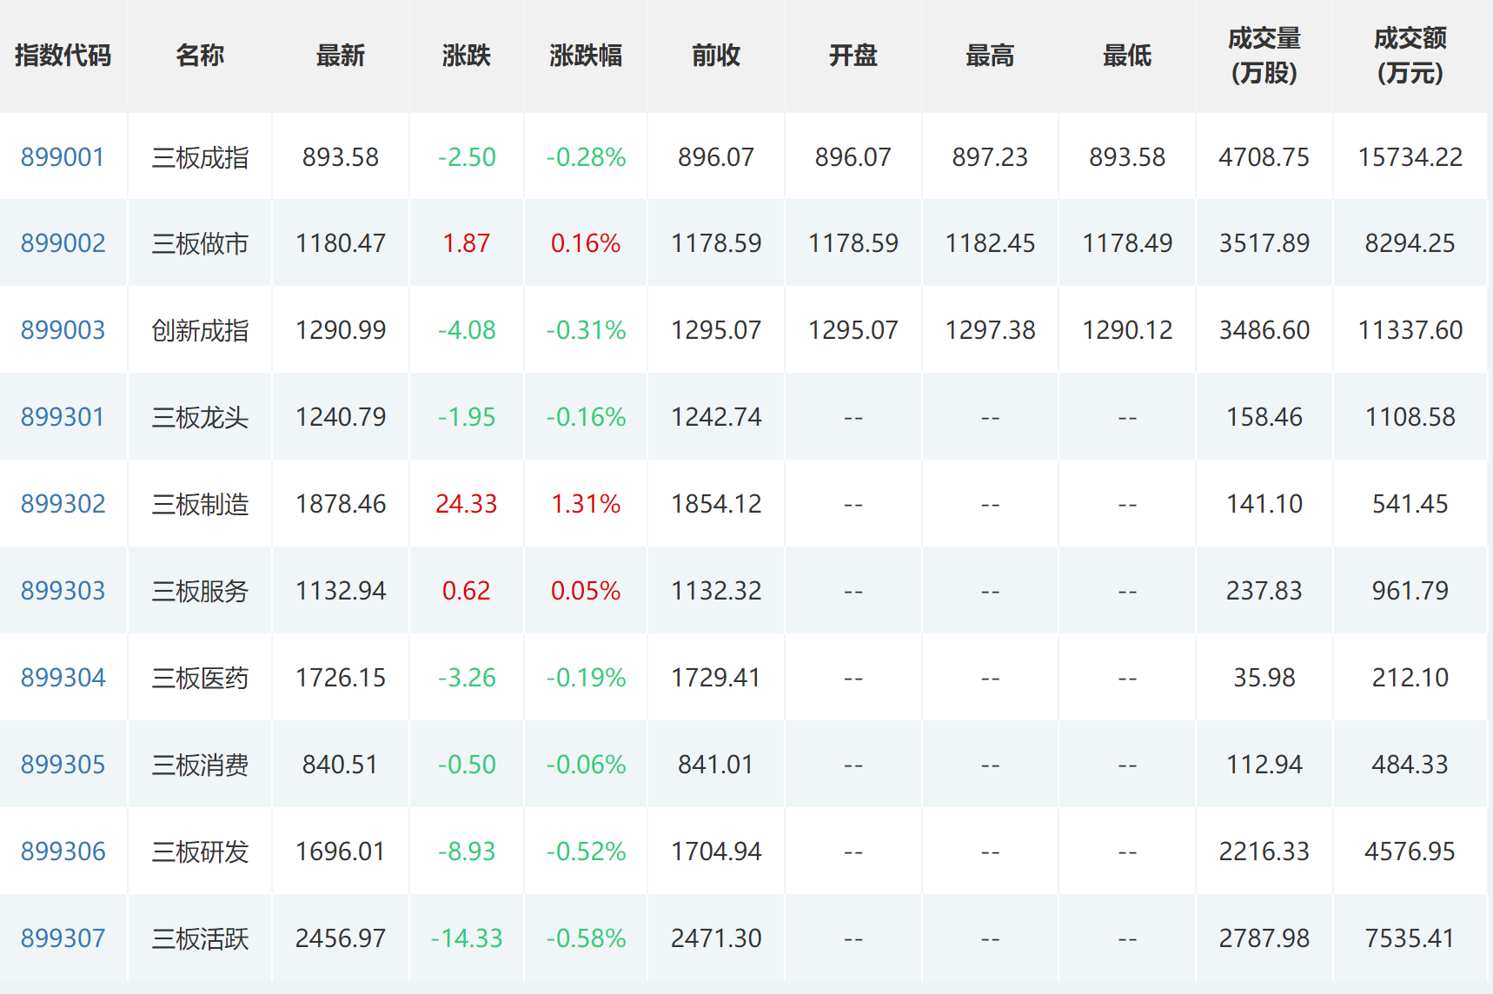Click latest value 1180.47
Viewport: 1493px width, 994px height.
[341, 243]
